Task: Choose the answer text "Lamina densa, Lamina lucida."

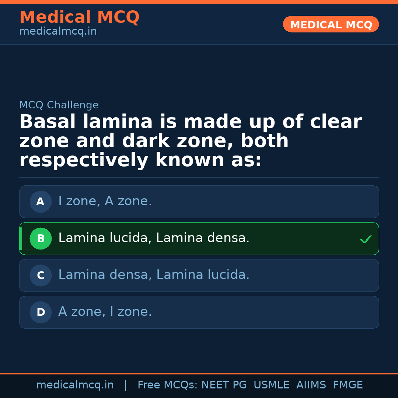Action: (154, 275)
